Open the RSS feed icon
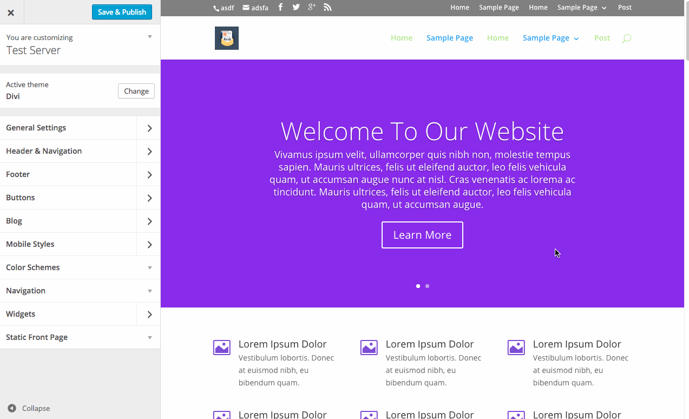689x419 pixels. point(327,7)
